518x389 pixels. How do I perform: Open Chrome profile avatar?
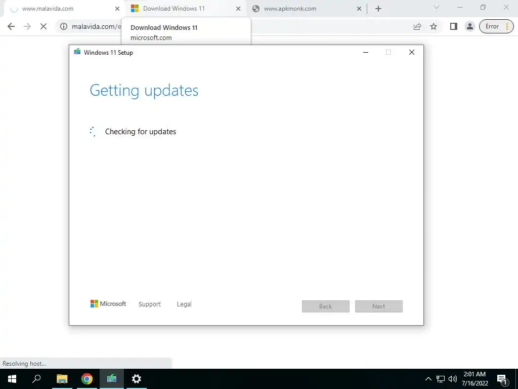469,26
